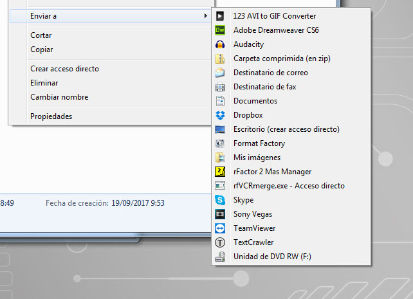Choose Copiar from the context menu
Viewport: 413px width, 299px height.
pos(110,50)
